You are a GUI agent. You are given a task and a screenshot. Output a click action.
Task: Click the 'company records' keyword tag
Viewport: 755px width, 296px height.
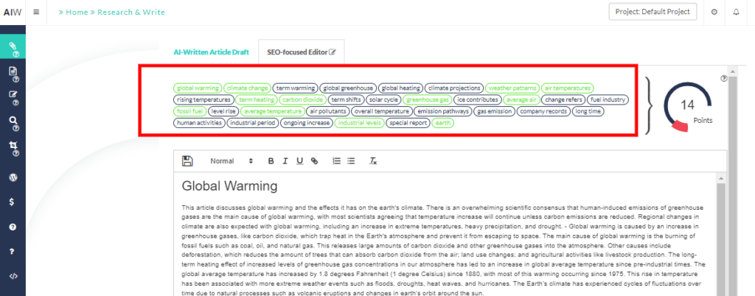[x=543, y=111]
